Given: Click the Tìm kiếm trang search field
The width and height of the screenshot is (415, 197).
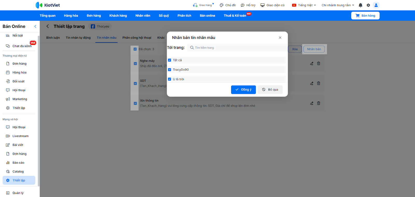Looking at the screenshot, I should tap(237, 47).
